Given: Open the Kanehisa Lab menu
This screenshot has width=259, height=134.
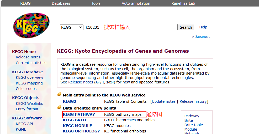Looking at the screenshot, I should coord(183,3).
